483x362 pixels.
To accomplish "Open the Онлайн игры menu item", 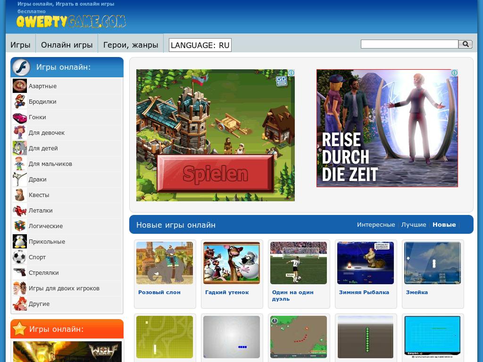I will pyautogui.click(x=67, y=45).
